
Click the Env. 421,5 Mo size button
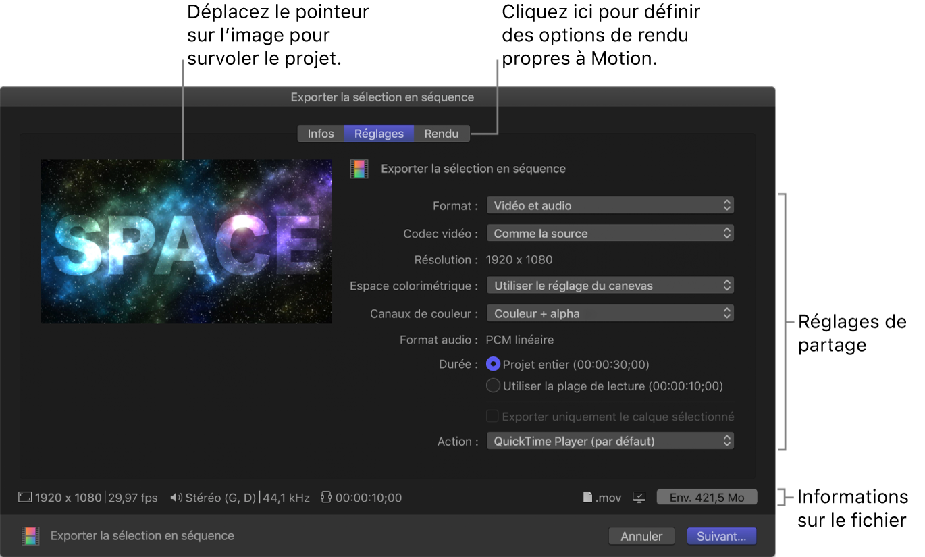707,498
